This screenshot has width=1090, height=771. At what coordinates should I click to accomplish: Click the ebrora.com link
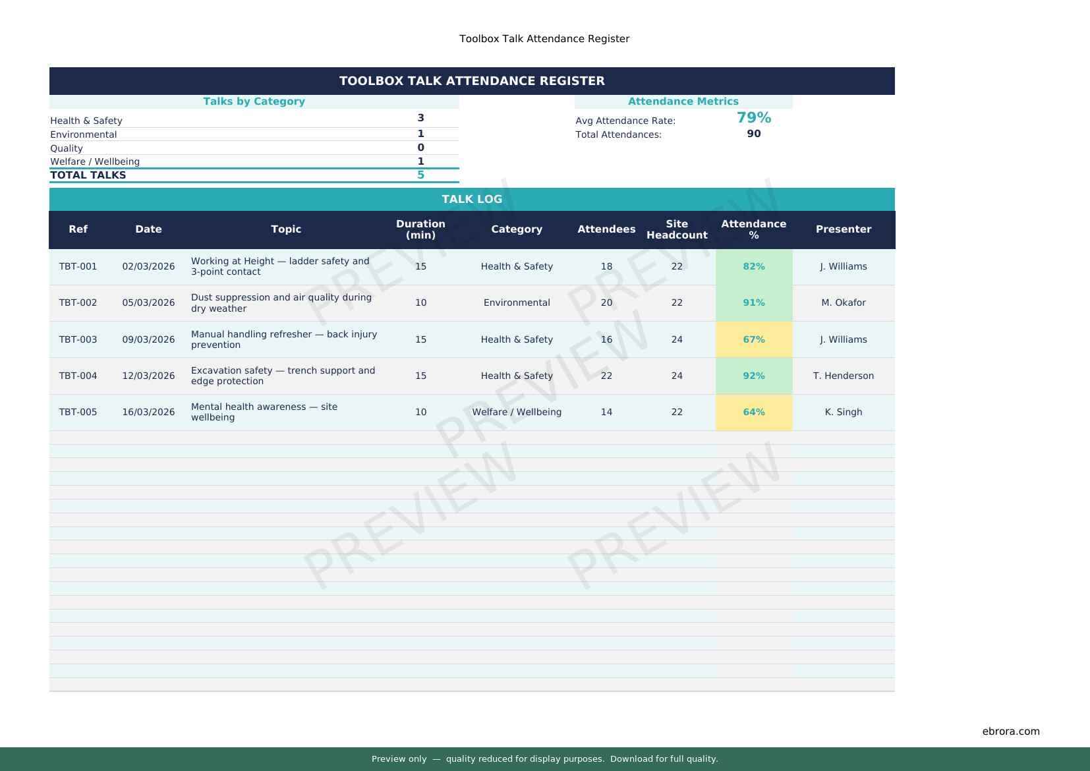point(1010,731)
